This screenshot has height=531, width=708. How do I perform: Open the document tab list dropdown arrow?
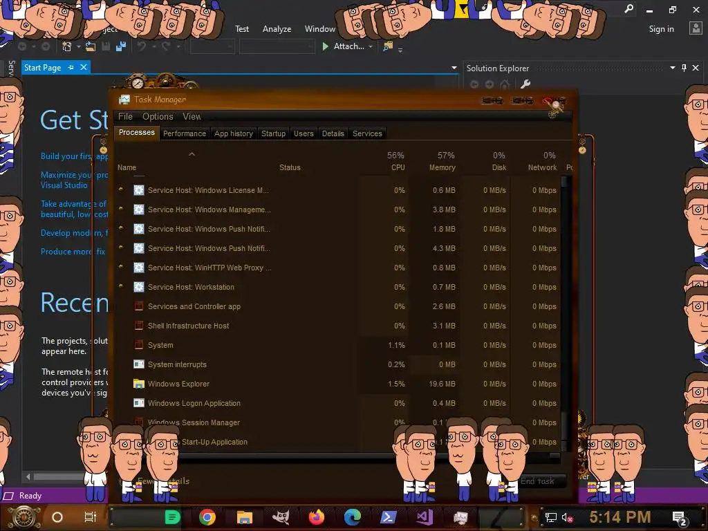pyautogui.click(x=454, y=68)
